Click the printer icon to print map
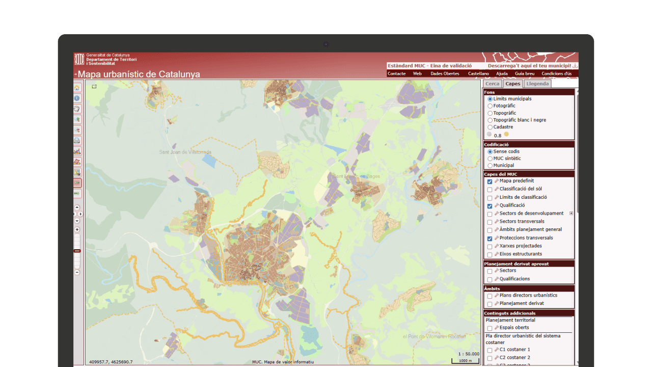 (x=77, y=141)
